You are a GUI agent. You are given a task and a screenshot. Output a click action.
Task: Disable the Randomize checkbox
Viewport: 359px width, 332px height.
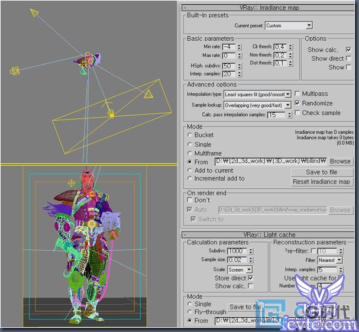click(x=297, y=103)
